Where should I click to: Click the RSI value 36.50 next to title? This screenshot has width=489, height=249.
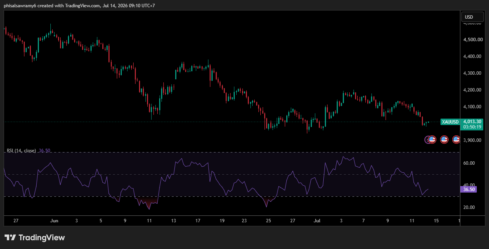[44, 151]
